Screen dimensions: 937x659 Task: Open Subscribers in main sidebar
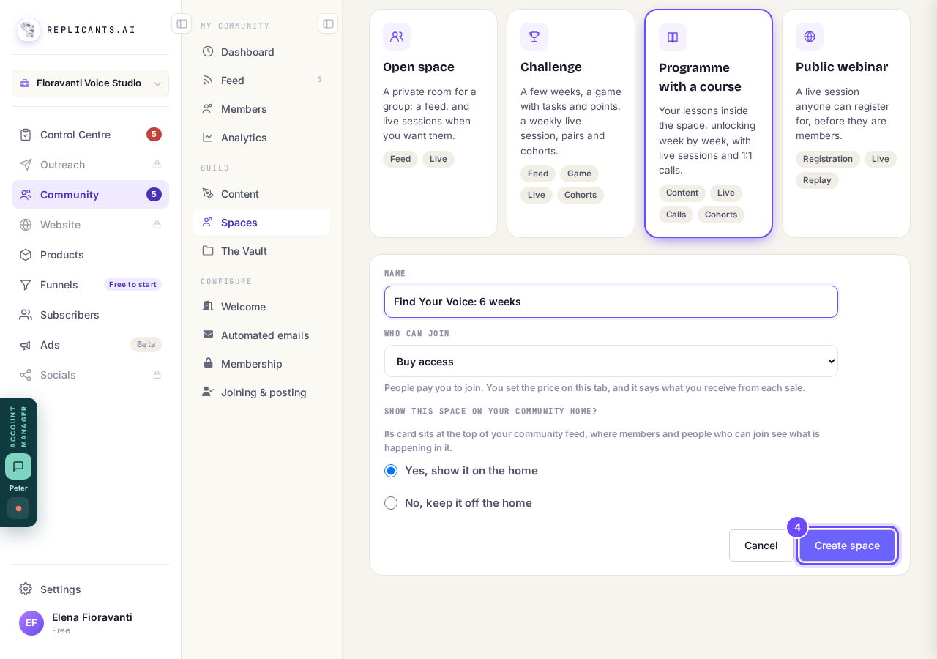point(90,315)
